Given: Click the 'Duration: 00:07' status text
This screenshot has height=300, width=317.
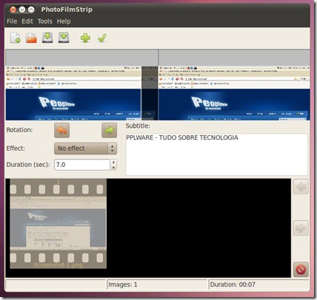Looking at the screenshot, I should [x=233, y=284].
